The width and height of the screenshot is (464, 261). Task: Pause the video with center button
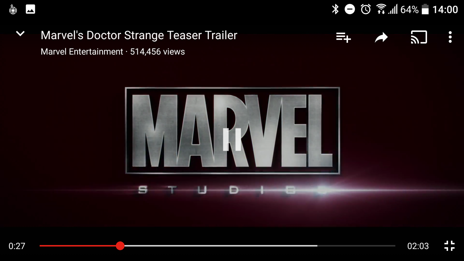232,139
